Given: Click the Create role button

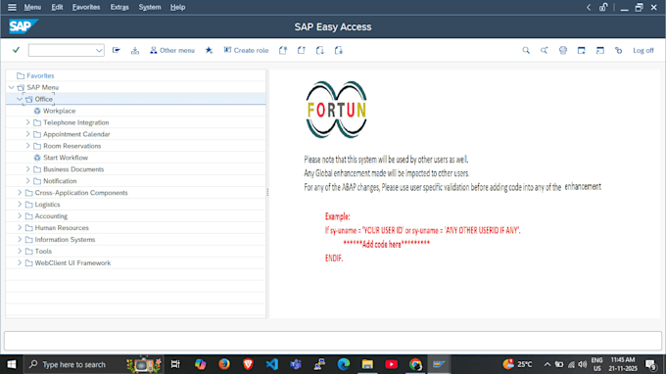Looking at the screenshot, I should tap(247, 50).
